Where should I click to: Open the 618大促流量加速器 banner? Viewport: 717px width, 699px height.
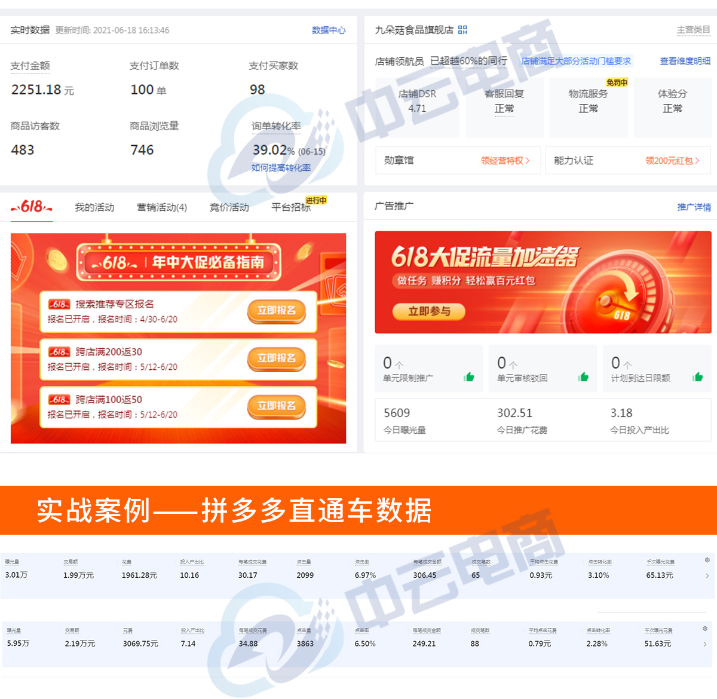pyautogui.click(x=543, y=282)
